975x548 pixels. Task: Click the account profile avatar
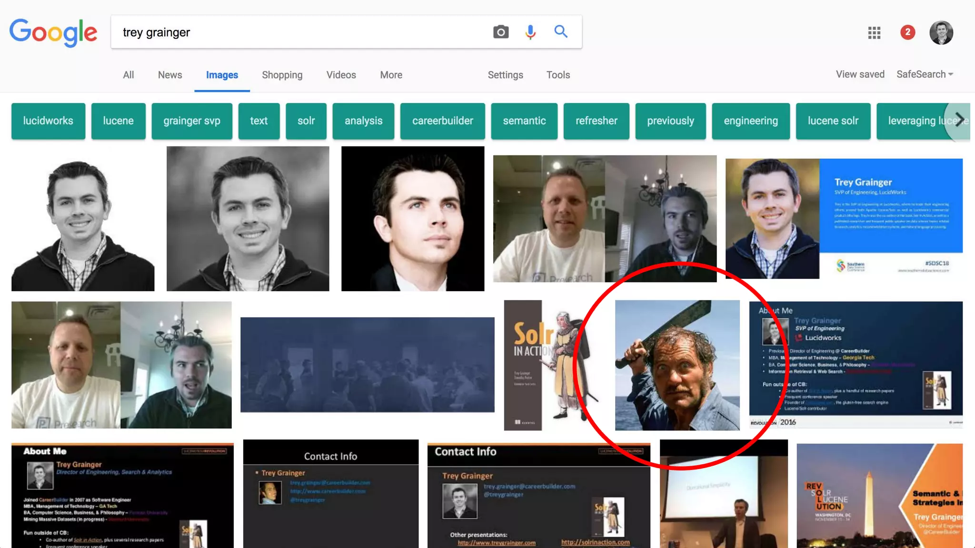941,32
